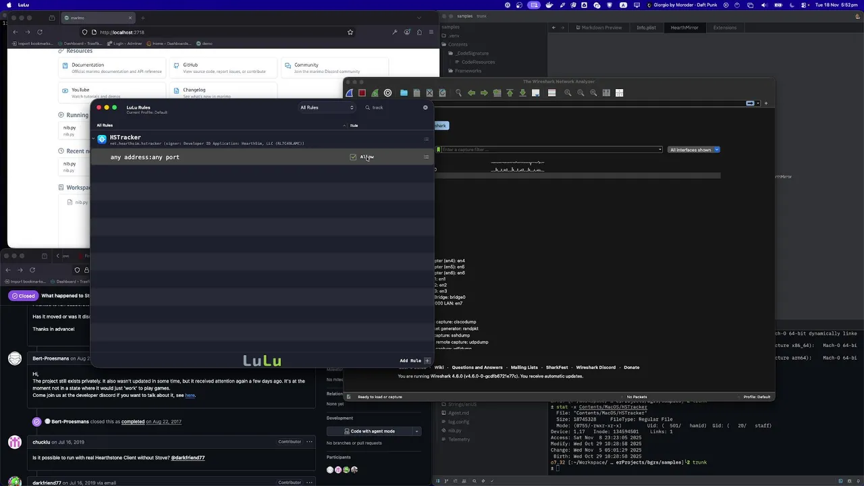This screenshot has height=486, width=864.
Task: Click the Wireshark capture filter input field
Action: coord(550,150)
